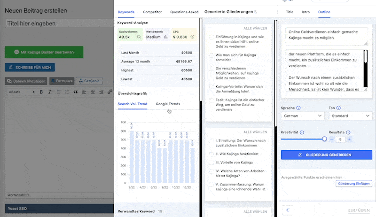Increase Resultate with the plus button
Viewport: 376px width, 217px height.
click(349, 139)
